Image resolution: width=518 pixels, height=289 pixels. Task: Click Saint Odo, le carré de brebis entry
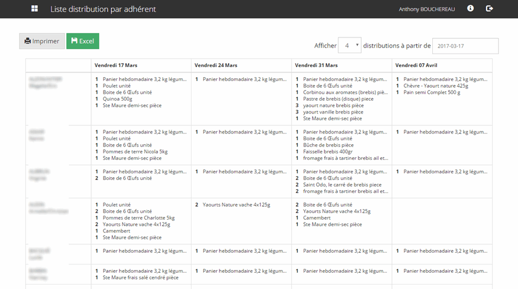[342, 184]
